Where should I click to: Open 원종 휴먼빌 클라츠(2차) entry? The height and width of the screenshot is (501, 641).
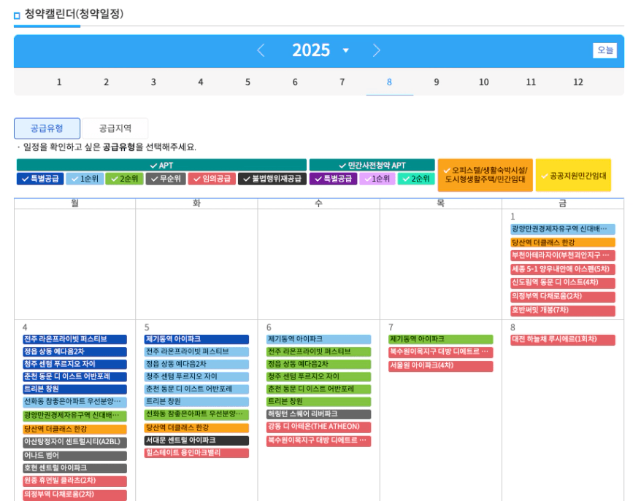(x=74, y=481)
